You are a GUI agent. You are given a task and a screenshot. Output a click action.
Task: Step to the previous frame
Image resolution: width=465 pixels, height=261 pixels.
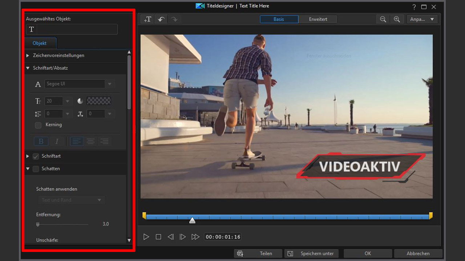pyautogui.click(x=170, y=237)
